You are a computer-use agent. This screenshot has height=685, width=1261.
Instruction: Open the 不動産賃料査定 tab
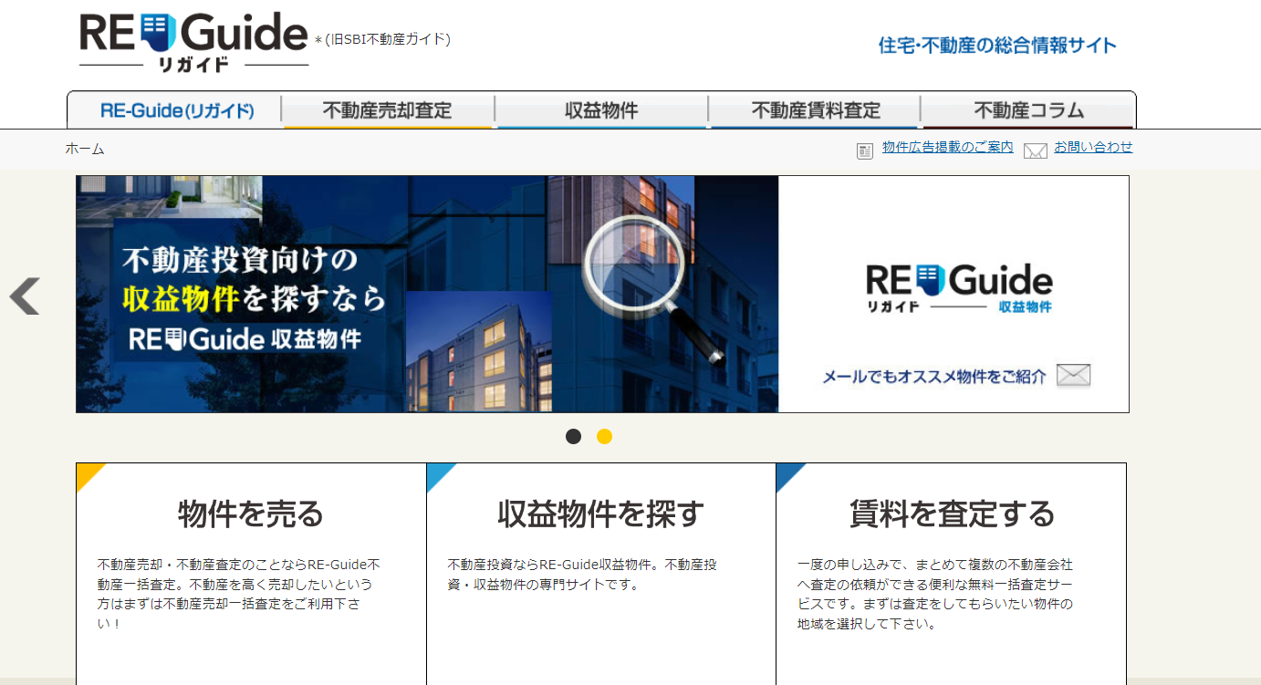(x=815, y=110)
